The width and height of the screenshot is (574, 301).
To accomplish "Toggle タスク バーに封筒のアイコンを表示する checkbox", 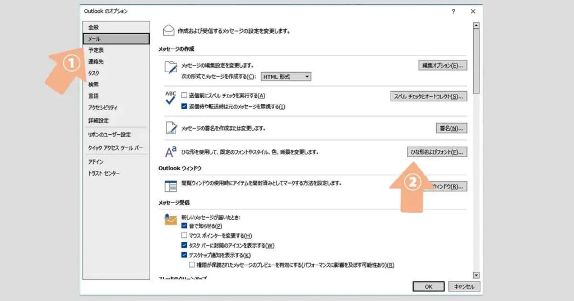I will [184, 246].
